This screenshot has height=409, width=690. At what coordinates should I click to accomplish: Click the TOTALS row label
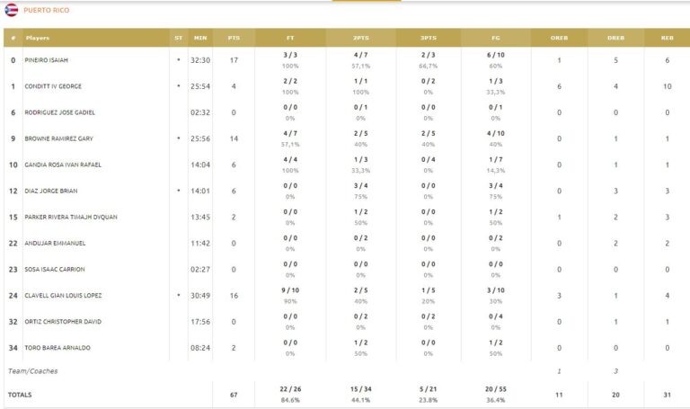(19, 395)
